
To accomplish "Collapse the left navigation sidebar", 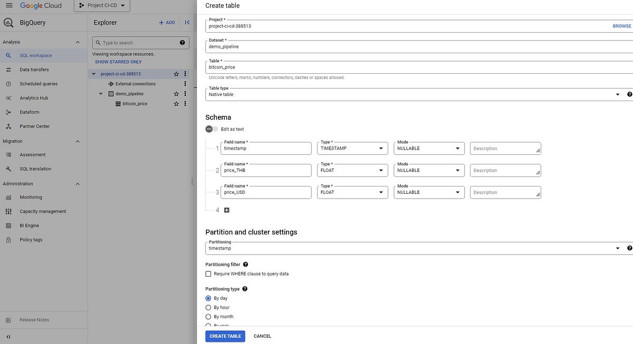I will click(x=8, y=337).
